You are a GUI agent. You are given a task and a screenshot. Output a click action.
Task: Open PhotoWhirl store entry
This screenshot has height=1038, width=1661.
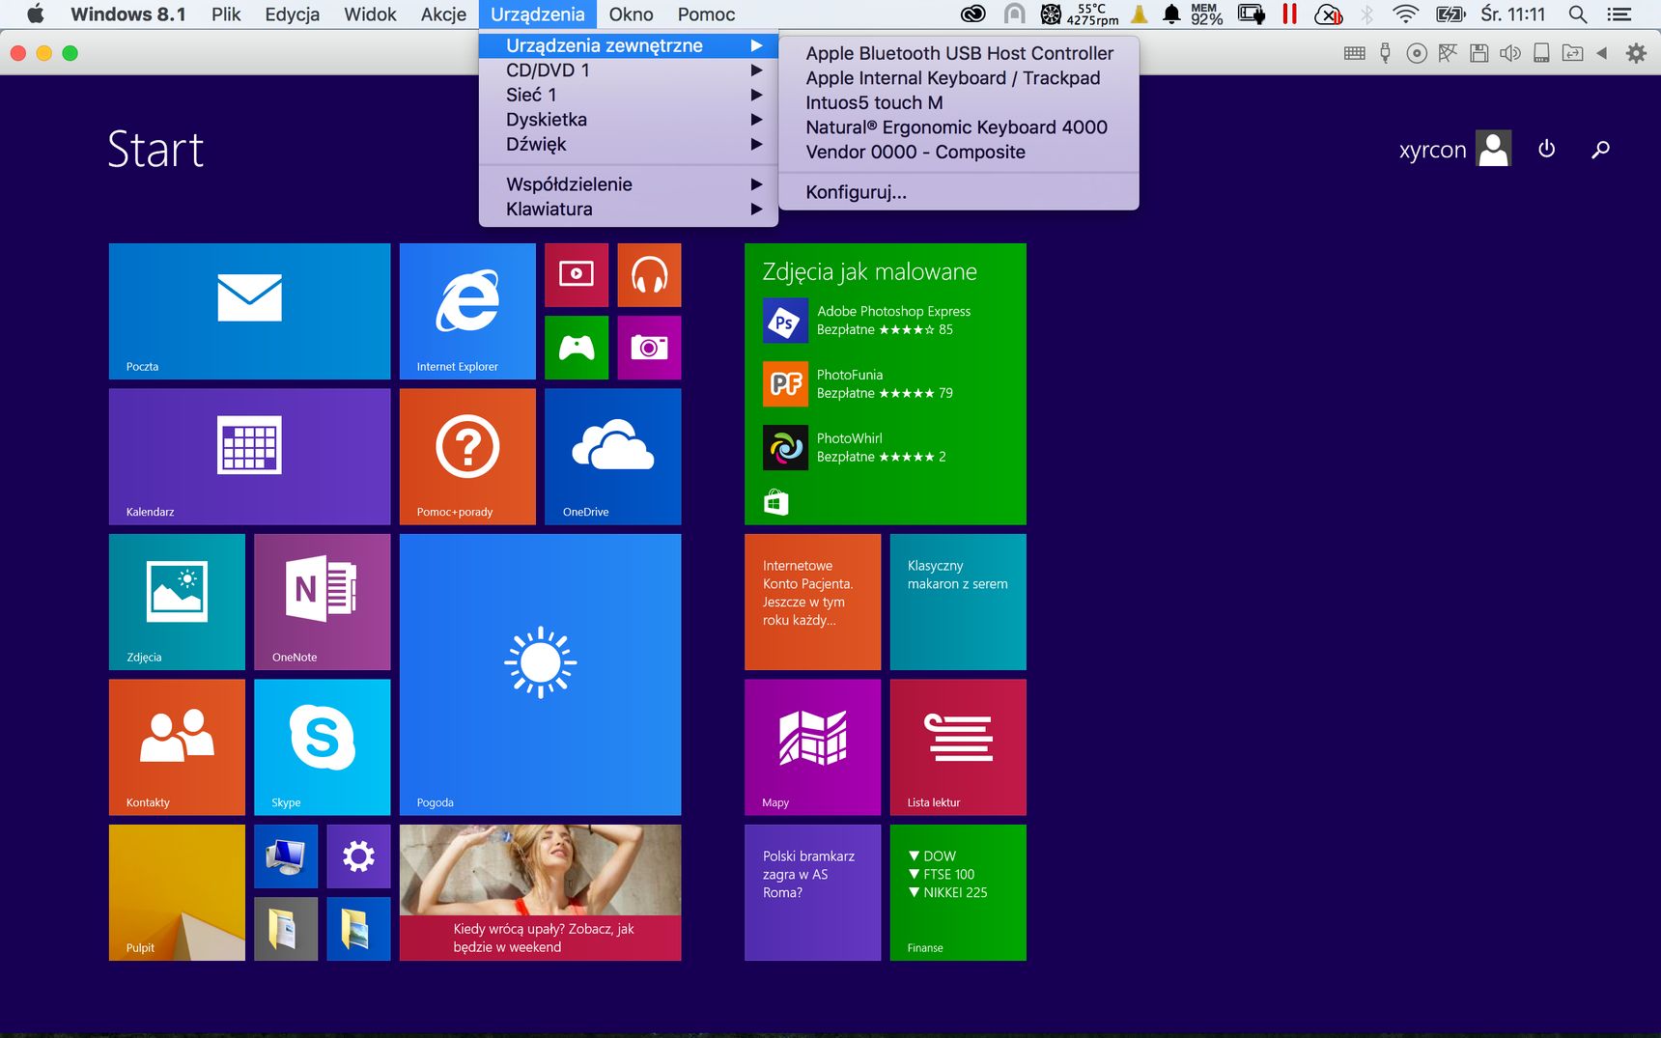point(855,447)
